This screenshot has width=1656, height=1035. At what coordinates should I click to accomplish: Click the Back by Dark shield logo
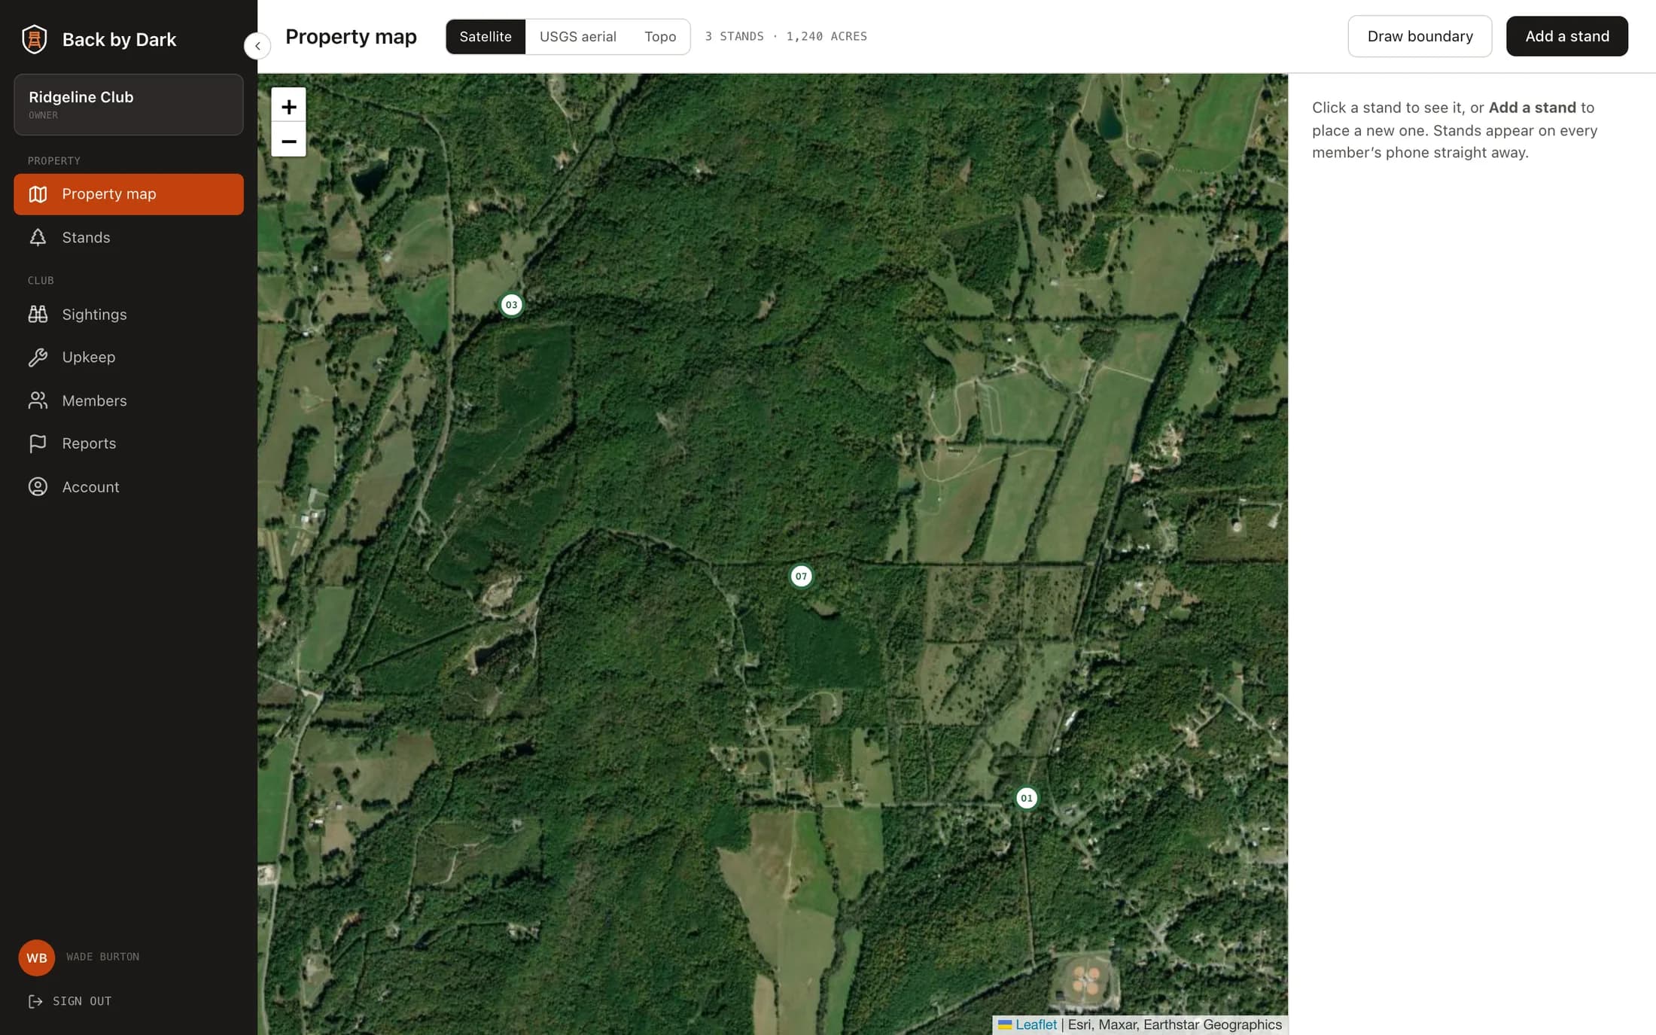(34, 39)
